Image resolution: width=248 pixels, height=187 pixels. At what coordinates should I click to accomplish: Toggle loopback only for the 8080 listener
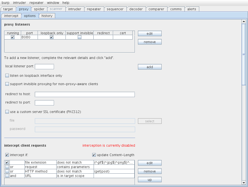pos(52,37)
